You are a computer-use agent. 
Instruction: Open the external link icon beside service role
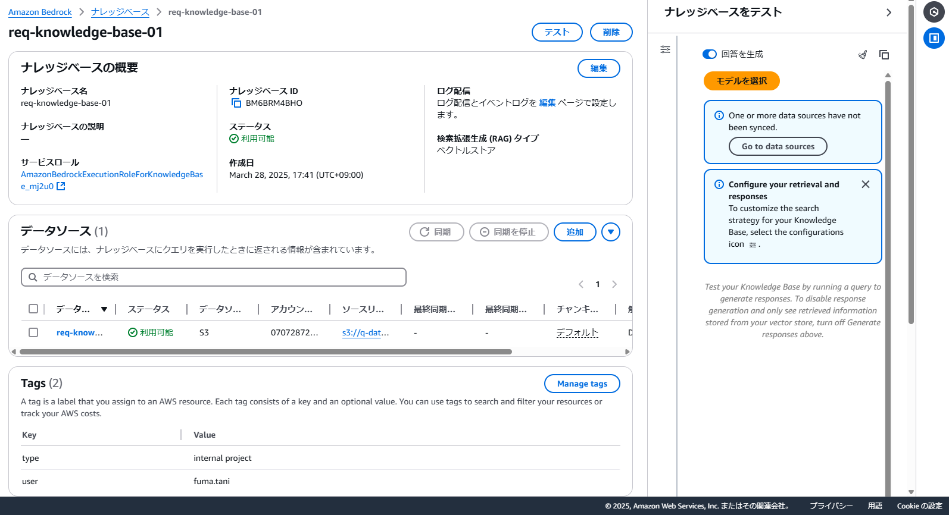(x=61, y=186)
